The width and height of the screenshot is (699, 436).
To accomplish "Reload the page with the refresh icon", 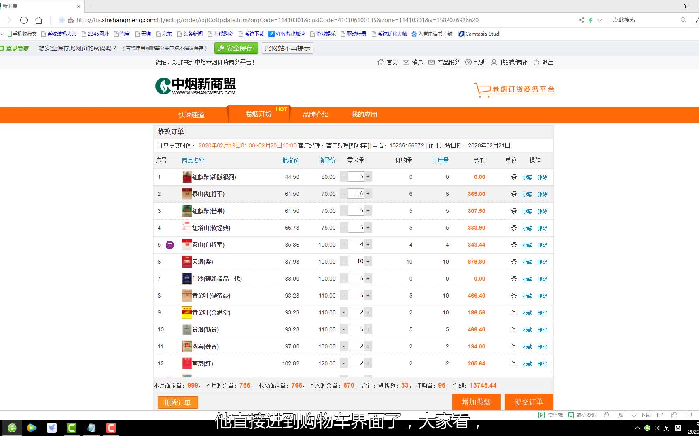I will [x=24, y=20].
